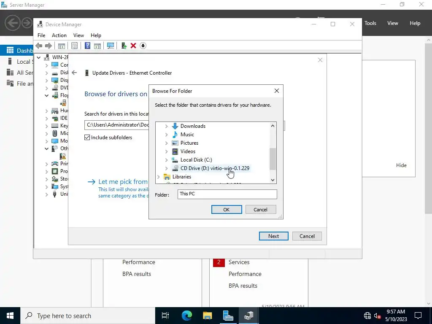The image size is (432, 324).
Task: Click Cancel in Update Drivers wizard
Action: click(x=307, y=236)
